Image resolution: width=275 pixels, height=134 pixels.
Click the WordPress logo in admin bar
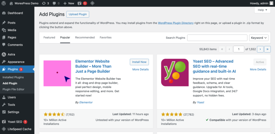(x=4, y=3)
